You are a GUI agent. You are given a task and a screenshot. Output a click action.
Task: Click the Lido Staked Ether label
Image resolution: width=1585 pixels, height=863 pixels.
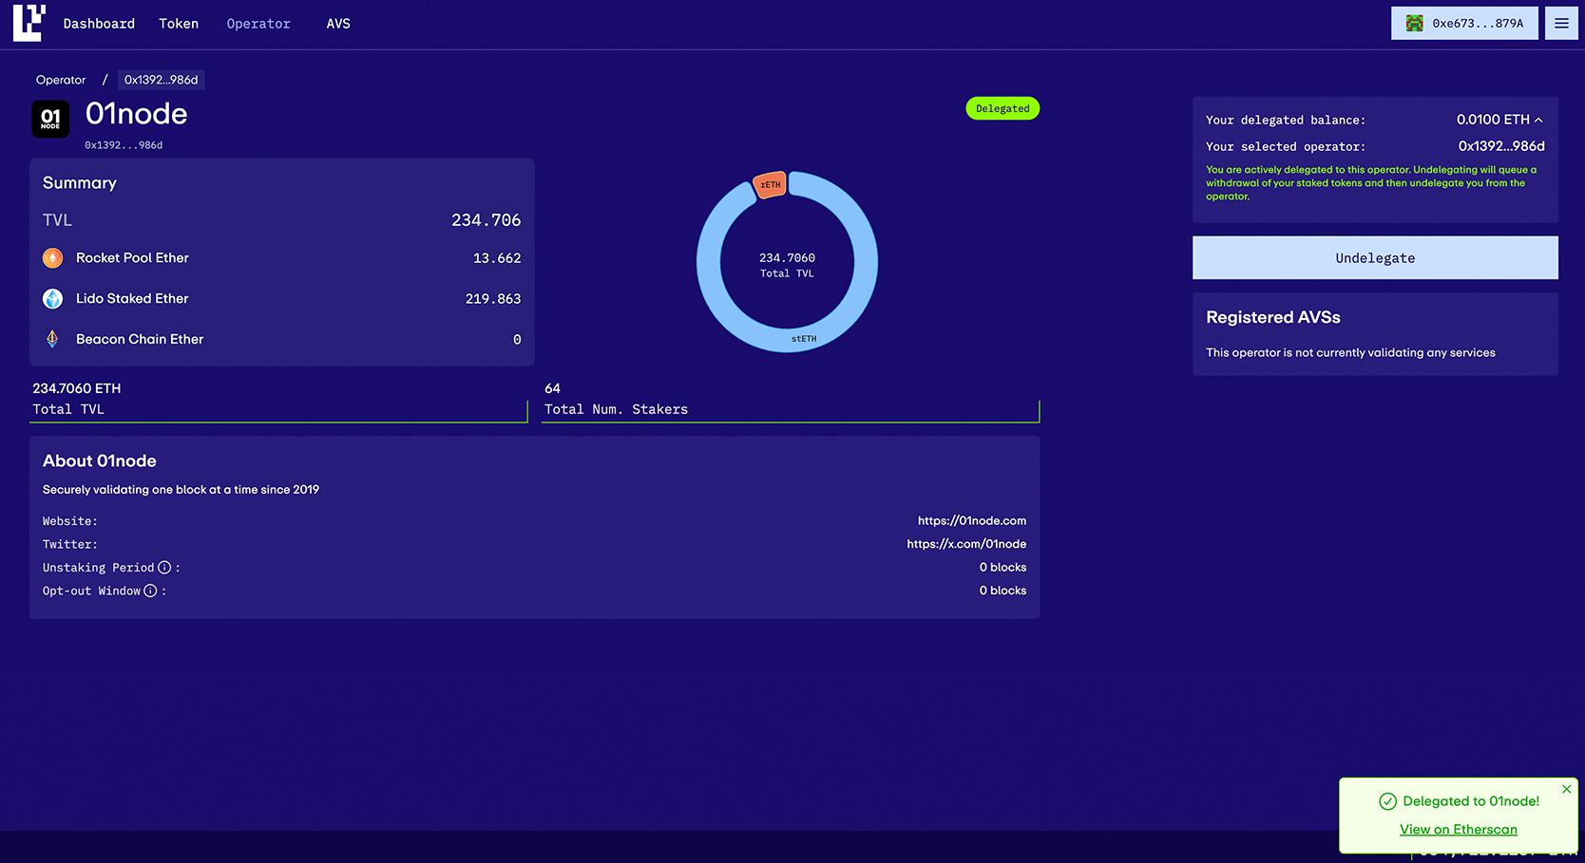point(132,299)
